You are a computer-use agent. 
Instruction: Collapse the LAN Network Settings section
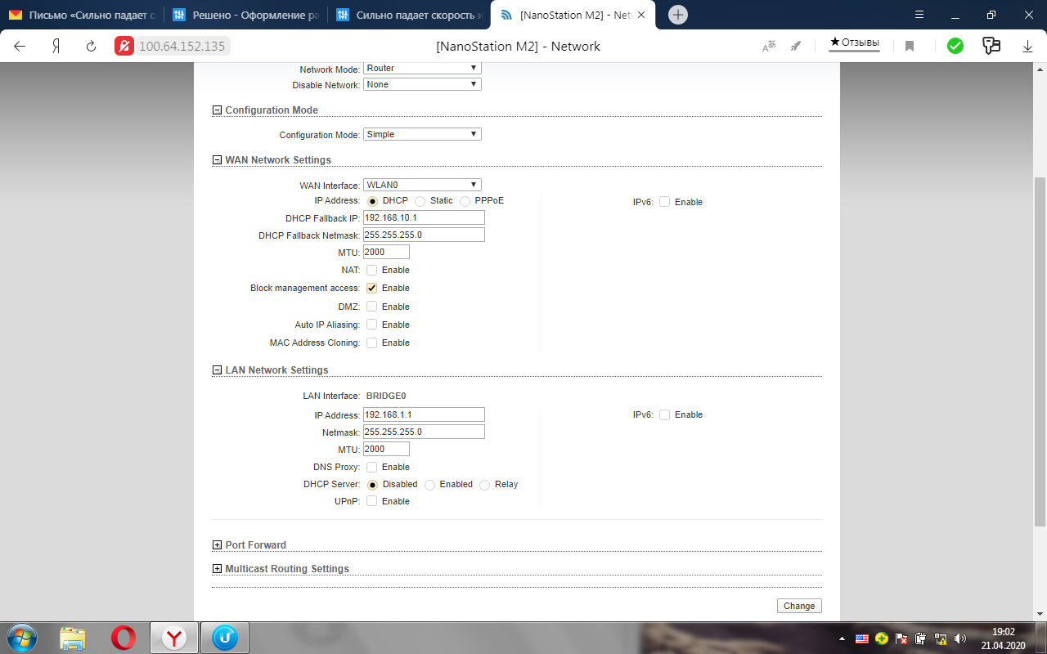[217, 370]
